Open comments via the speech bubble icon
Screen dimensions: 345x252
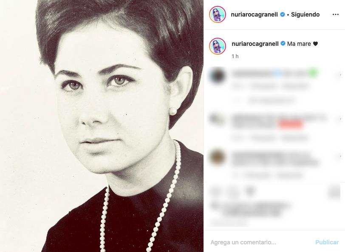[232, 191]
